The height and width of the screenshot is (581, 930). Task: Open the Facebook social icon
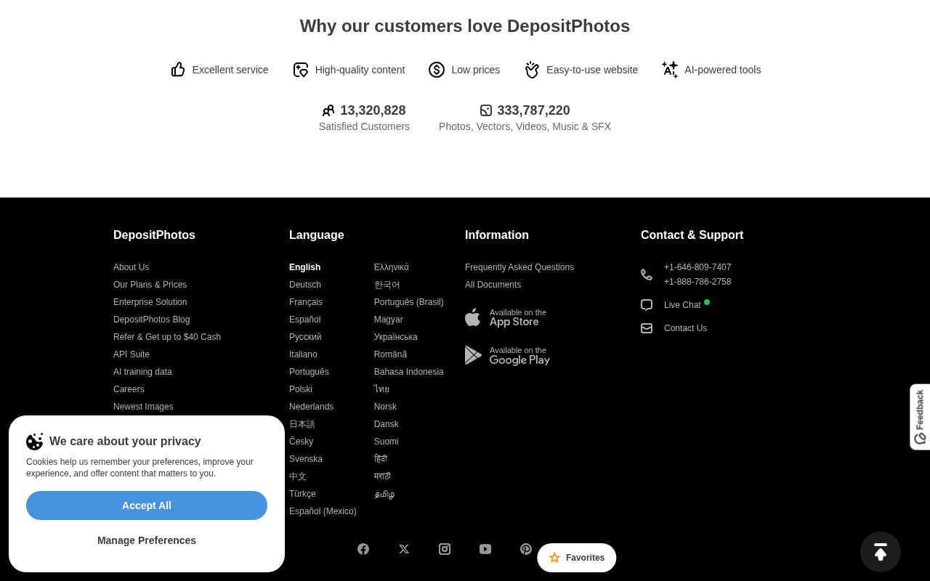[x=363, y=549]
